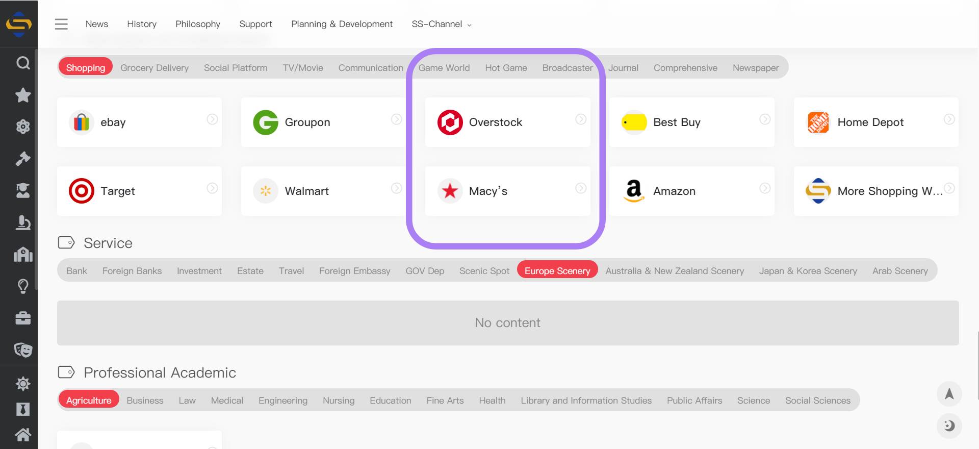The height and width of the screenshot is (449, 979).
Task: Switch to TV/Movie tab
Action: click(303, 68)
